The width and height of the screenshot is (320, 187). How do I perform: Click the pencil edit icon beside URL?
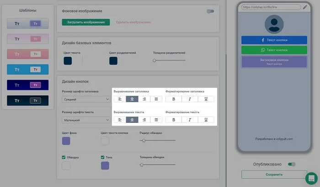(x=305, y=7)
